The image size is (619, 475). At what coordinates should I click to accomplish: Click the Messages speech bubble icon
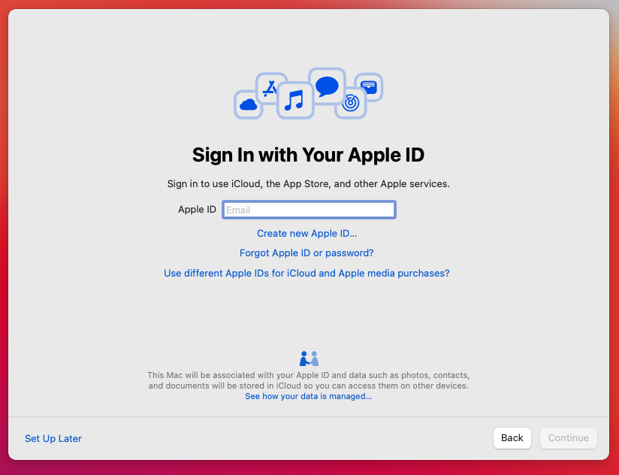[327, 86]
